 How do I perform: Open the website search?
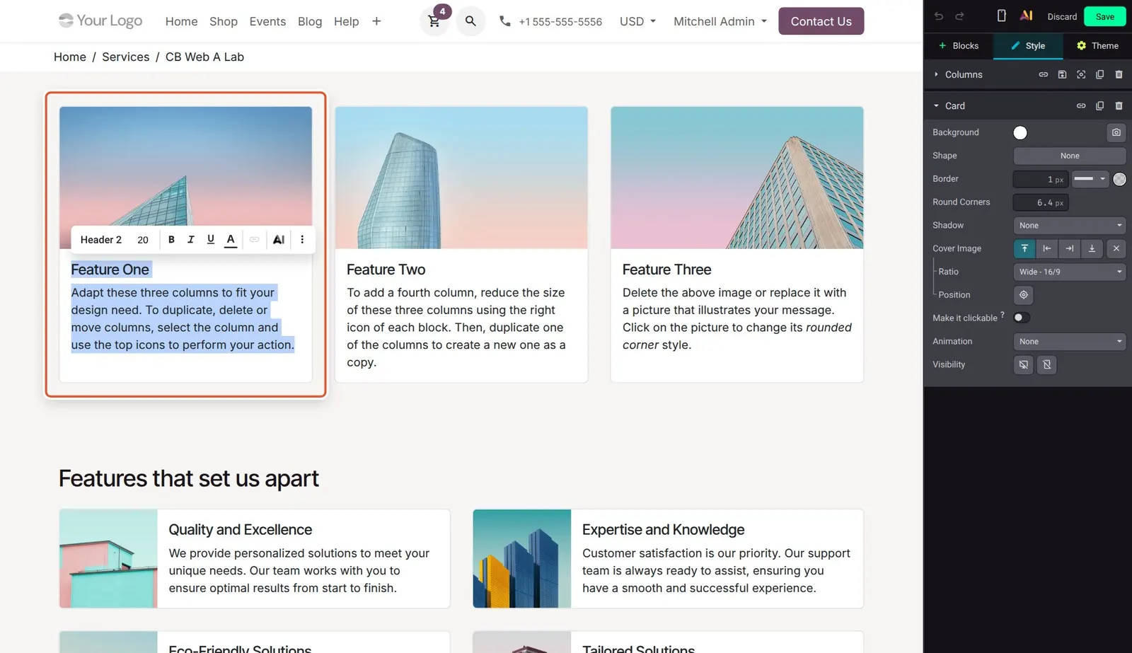point(470,21)
